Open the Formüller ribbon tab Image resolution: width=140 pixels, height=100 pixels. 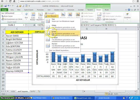[40, 10]
